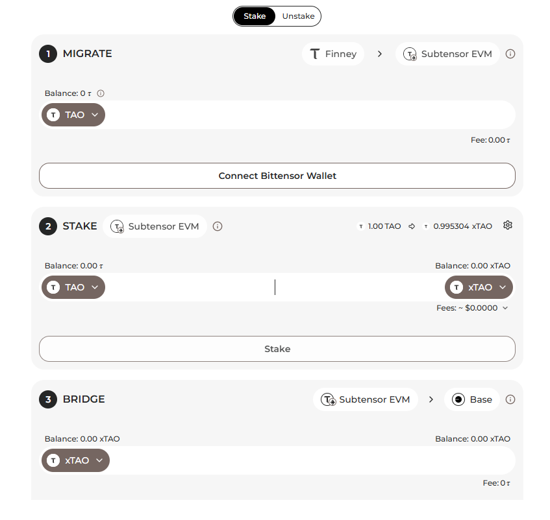Click the Migrate amount input field
550x520 pixels.
[305, 115]
